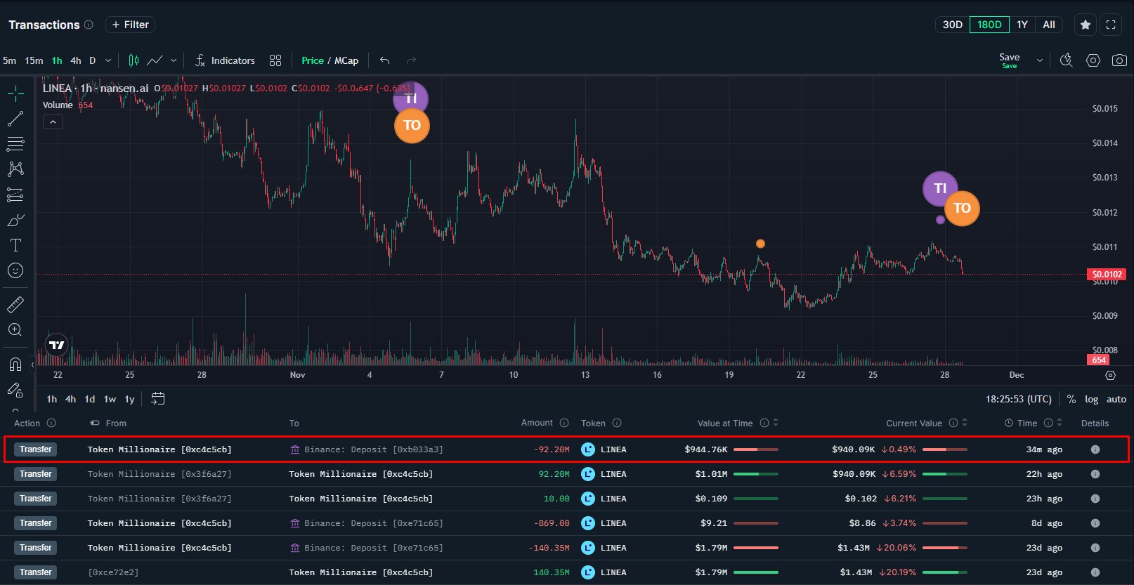Expand the Save dropdown arrow
This screenshot has height=585, width=1134.
1040,61
